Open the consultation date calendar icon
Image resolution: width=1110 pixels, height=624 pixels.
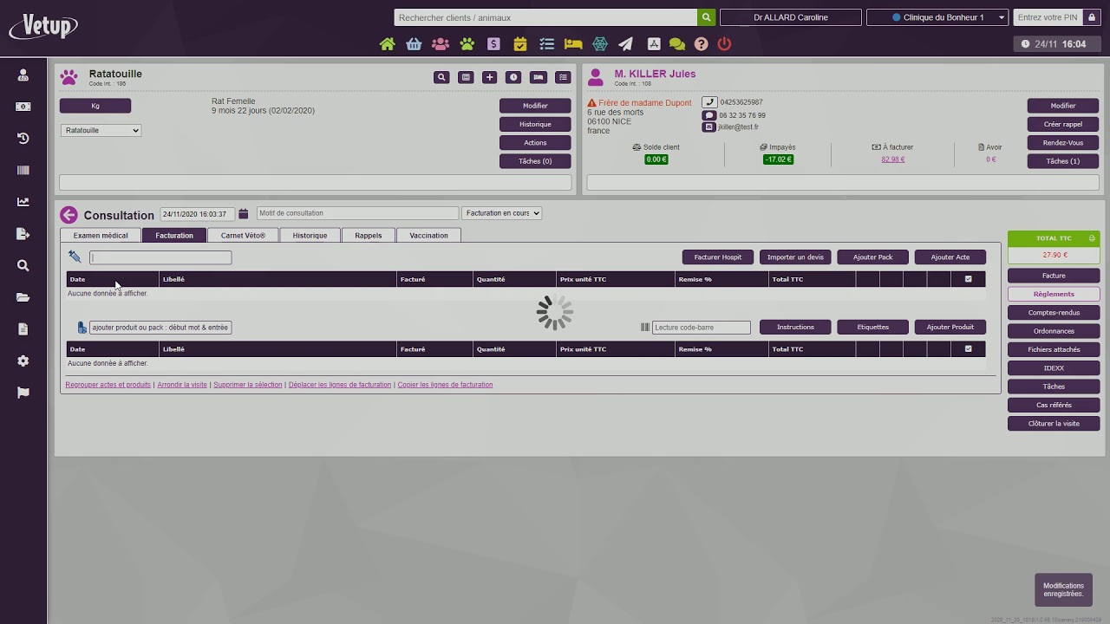click(x=244, y=213)
